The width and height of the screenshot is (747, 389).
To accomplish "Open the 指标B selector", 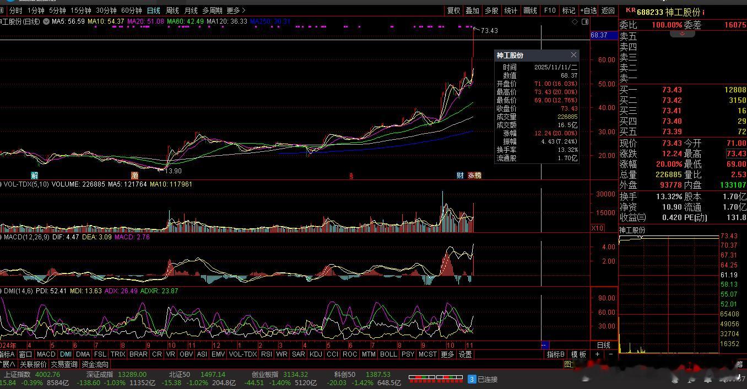I will point(555,355).
